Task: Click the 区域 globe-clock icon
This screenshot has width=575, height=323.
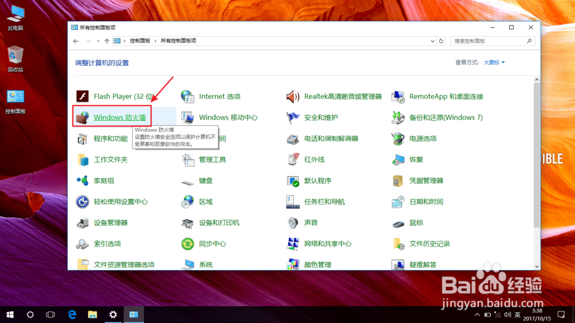Action: [x=187, y=202]
